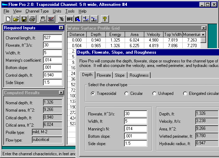Click the Flow Pro title bar app icon
This screenshot has width=219, height=158.
pyautogui.click(x=5, y=5)
